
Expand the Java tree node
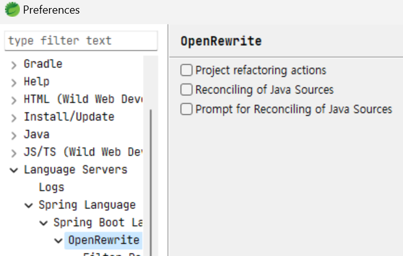pyautogui.click(x=14, y=135)
